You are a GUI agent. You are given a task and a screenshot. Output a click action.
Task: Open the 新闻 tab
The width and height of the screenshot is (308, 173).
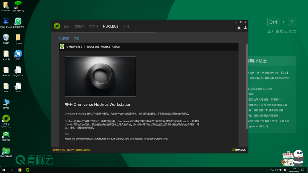pos(67,26)
